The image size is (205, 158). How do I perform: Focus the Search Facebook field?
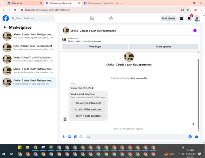tap(33, 18)
